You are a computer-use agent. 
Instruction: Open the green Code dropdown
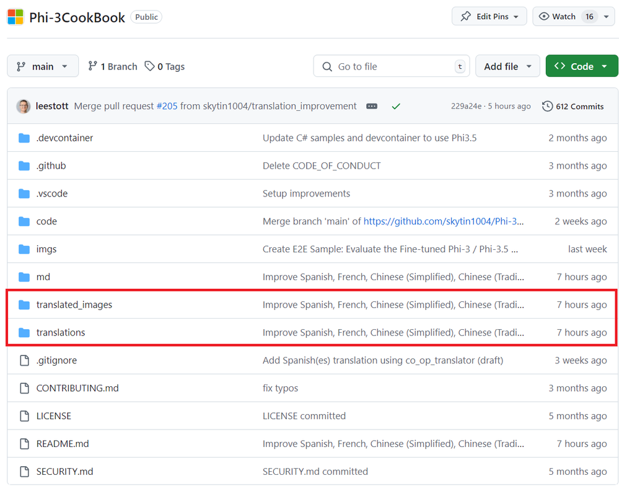coord(581,66)
